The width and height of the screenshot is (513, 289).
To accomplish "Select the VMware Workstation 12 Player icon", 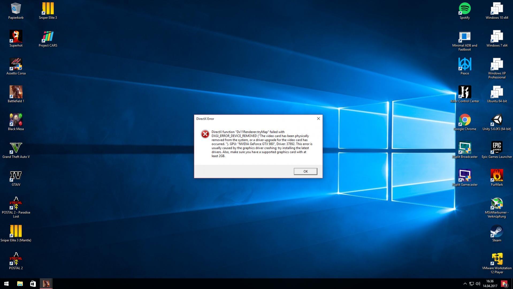I will pos(497,263).
